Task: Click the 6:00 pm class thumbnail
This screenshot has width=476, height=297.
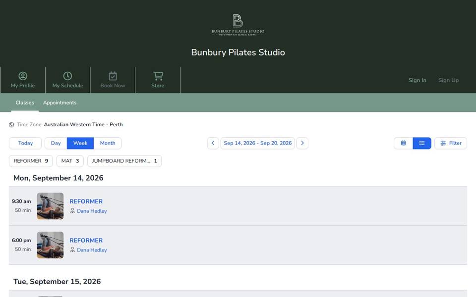Action: pyautogui.click(x=50, y=245)
